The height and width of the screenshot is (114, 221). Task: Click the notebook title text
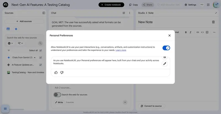point(40,5)
